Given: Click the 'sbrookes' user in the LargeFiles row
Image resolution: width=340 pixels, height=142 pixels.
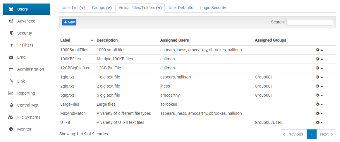Looking at the screenshot, I should pos(169,105).
